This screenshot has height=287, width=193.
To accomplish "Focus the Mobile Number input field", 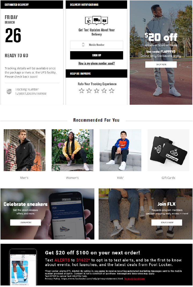I will [x=96, y=45].
